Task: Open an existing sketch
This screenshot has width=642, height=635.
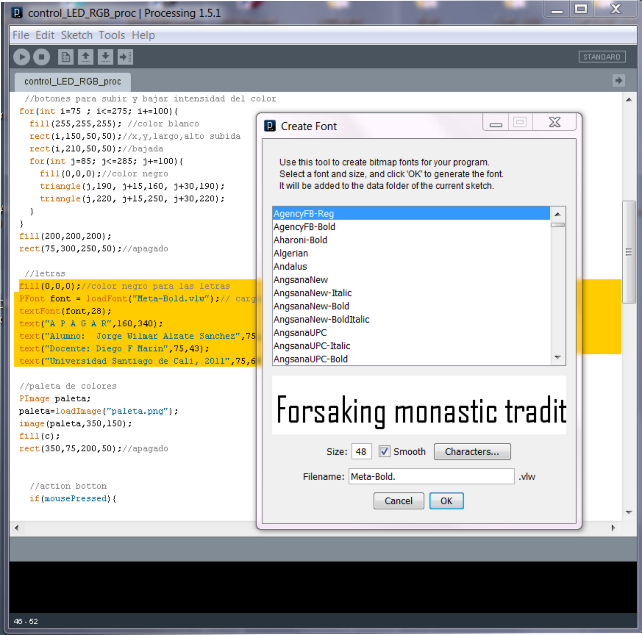Action: click(x=86, y=57)
